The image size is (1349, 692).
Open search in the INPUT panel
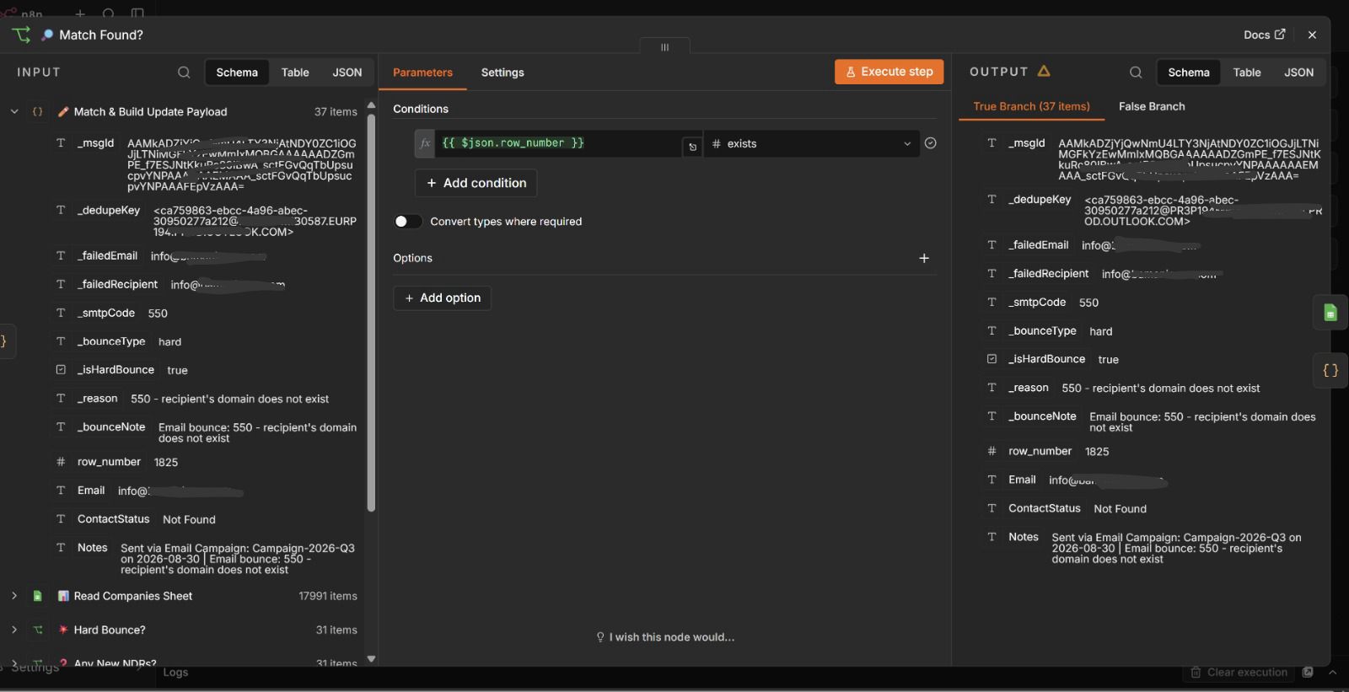point(184,72)
